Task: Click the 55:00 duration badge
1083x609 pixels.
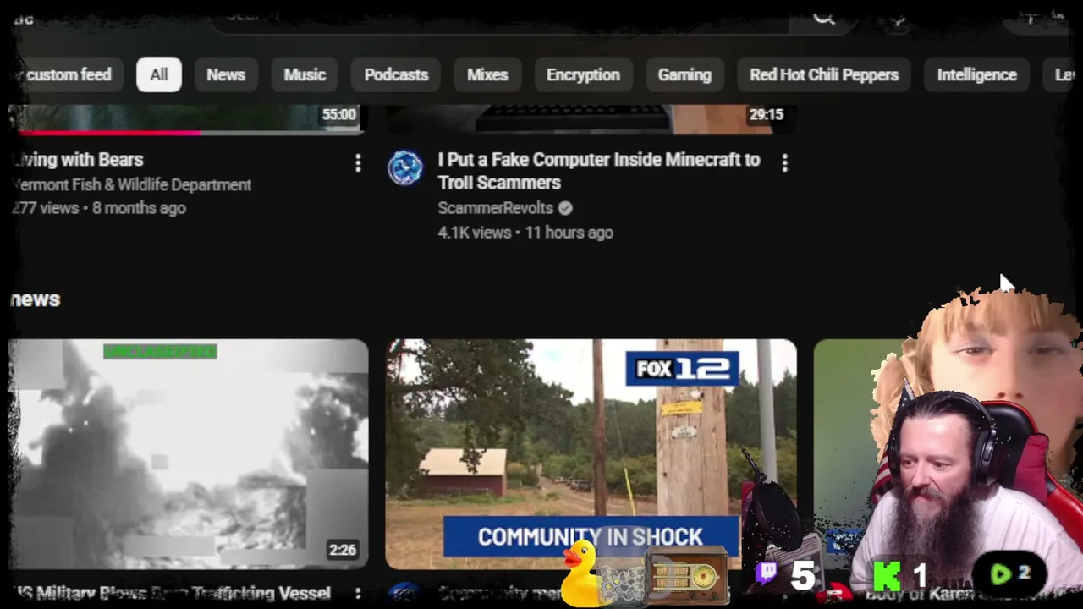Action: (x=338, y=115)
